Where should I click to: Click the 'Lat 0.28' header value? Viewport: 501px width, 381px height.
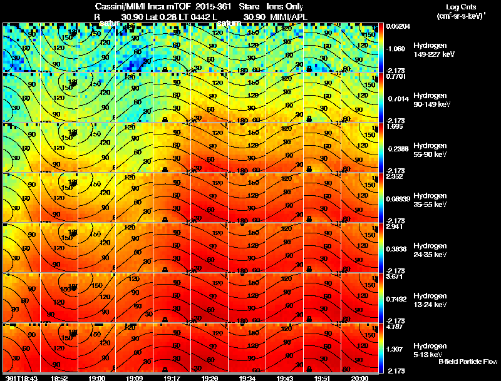161,17
